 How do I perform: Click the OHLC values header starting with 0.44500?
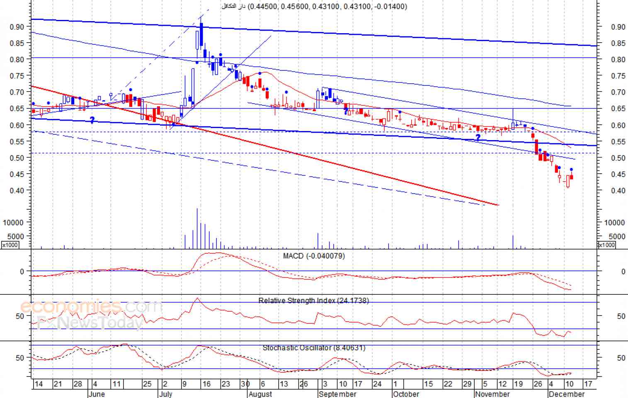(327, 6)
